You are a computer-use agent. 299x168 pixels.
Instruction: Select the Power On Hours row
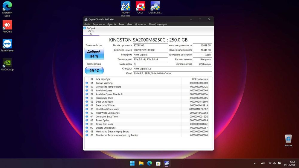coord(147,124)
